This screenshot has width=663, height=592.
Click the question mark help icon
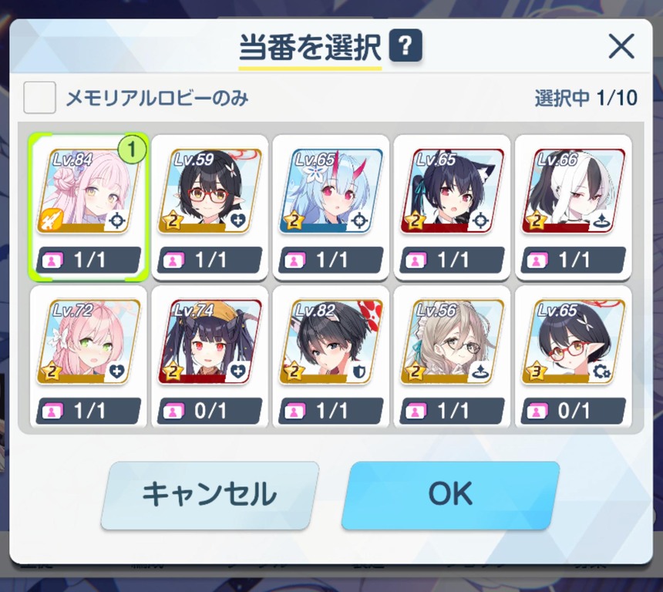pos(406,45)
